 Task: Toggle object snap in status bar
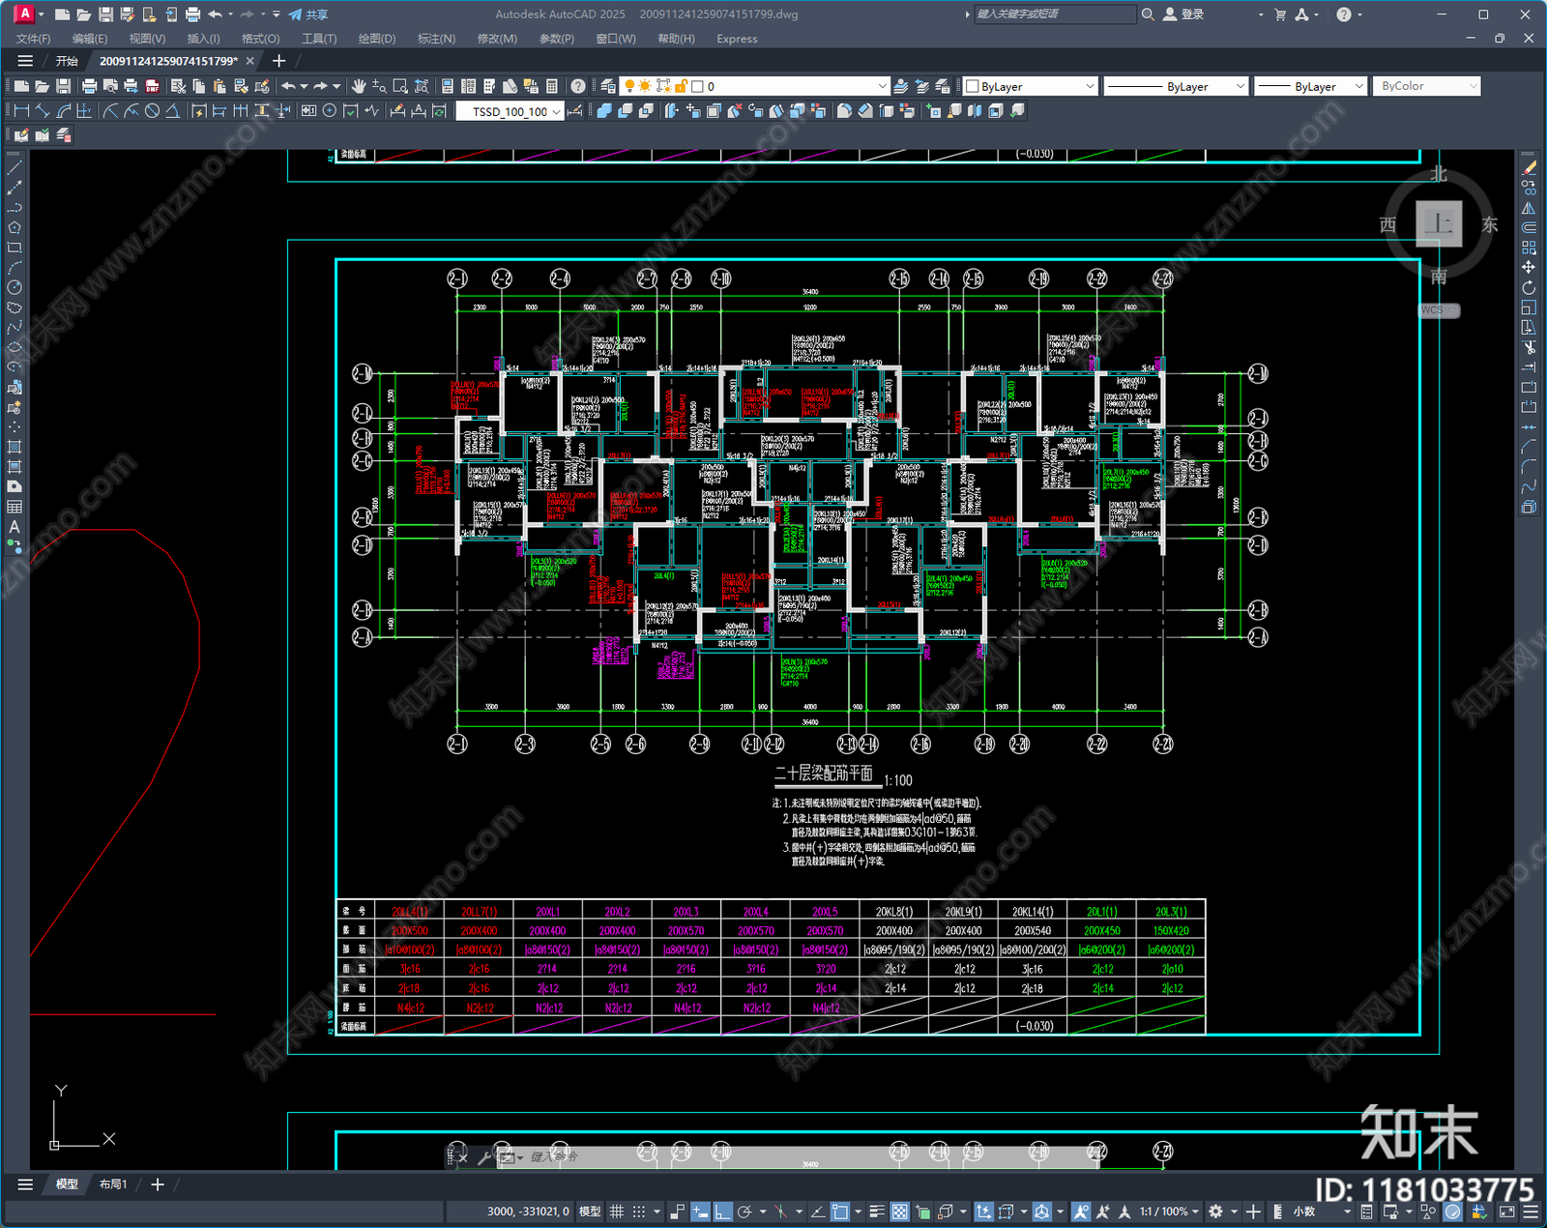tap(840, 1212)
